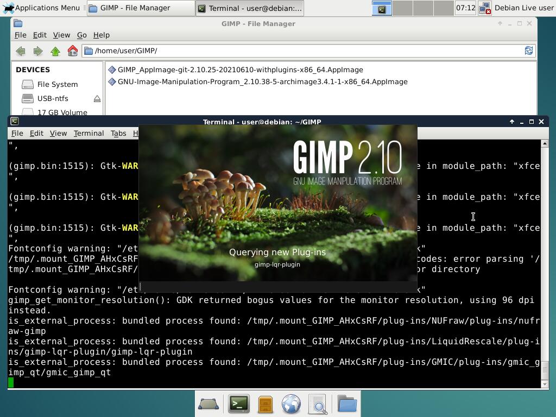Image resolution: width=556 pixels, height=417 pixels.
Task: Click the green terminal cursor prompt
Action: click(11, 383)
